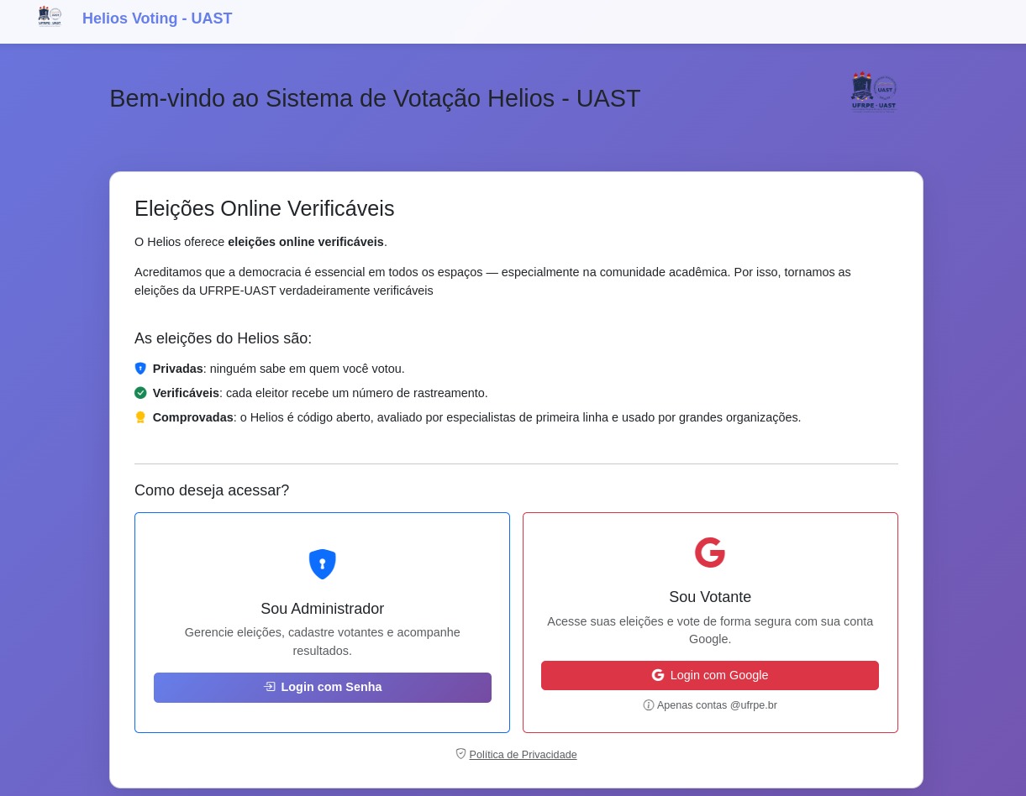
Task: Open the Política de Privacidade link
Action: [x=523, y=755]
